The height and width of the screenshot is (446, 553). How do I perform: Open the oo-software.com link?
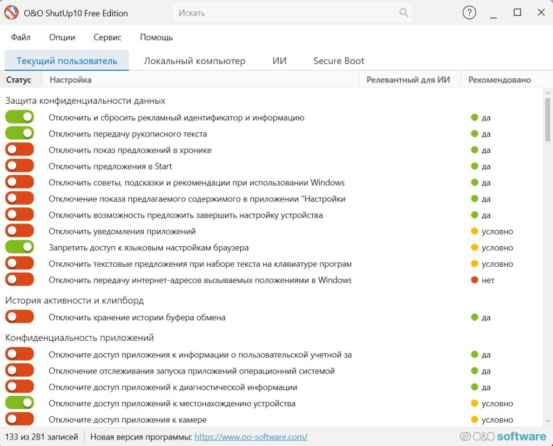[251, 437]
